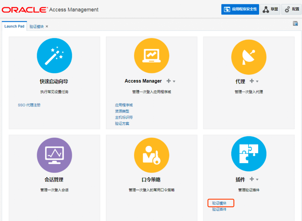This screenshot has height=221, width=302.
Task: Click the 代理 heading text
Action: (x=240, y=81)
